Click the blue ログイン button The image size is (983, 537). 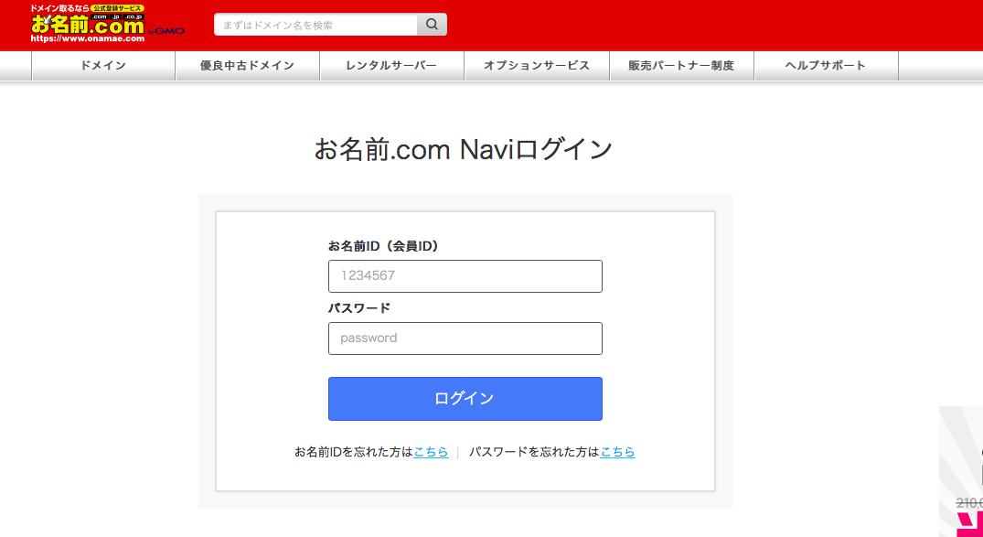[465, 398]
